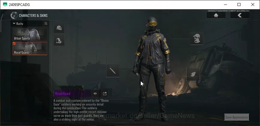
Task: Click the sort order icon next to Rarity
Action: pos(46,24)
